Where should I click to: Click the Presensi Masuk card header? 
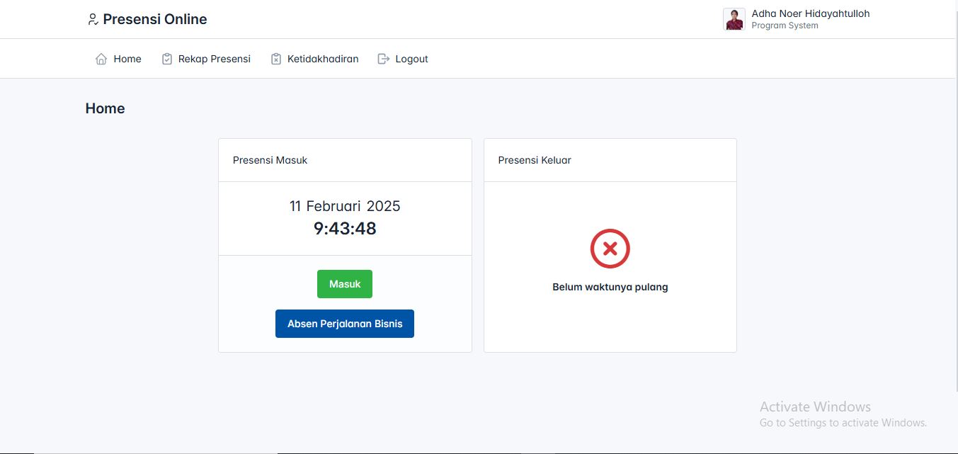click(x=345, y=160)
